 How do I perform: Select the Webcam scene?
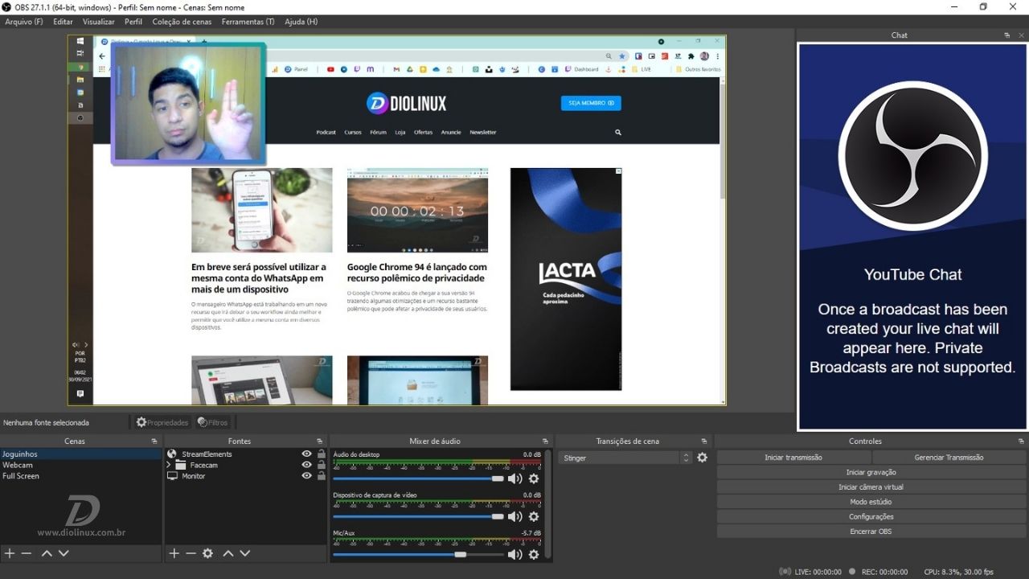pyautogui.click(x=80, y=465)
